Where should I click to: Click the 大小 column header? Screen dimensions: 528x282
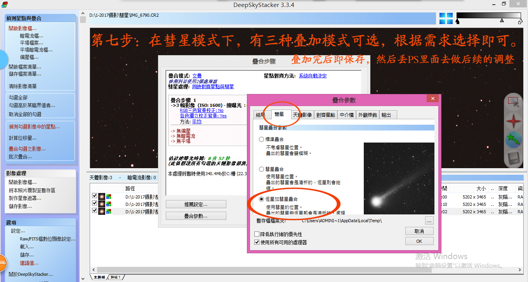click(481, 188)
